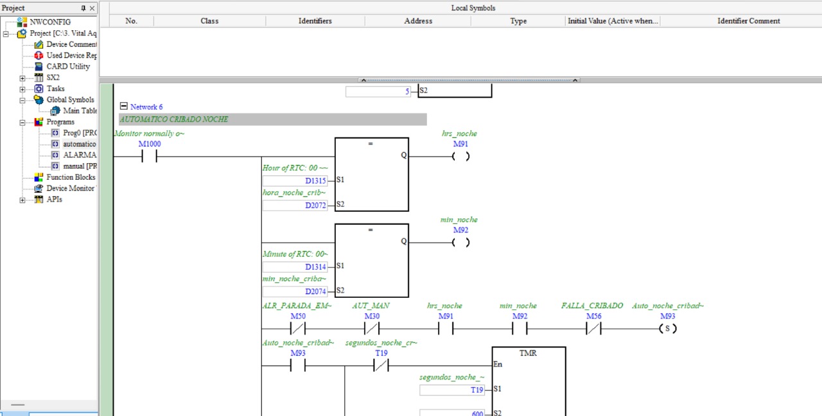Select the No. column header

131,21
